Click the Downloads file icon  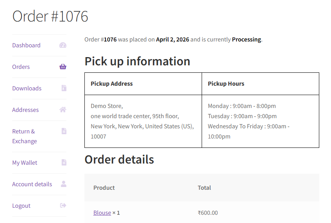[64, 88]
